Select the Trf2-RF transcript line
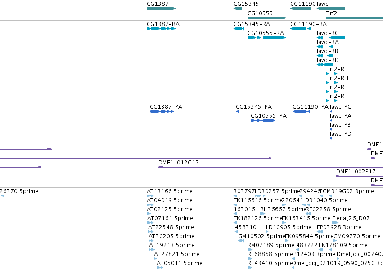The image size is (383, 270). pyautogui.click(x=355, y=74)
